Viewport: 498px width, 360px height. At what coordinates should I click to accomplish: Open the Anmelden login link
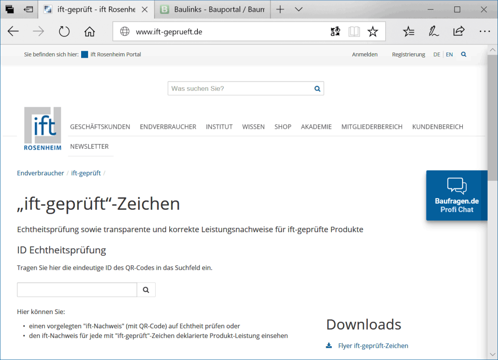click(x=364, y=54)
